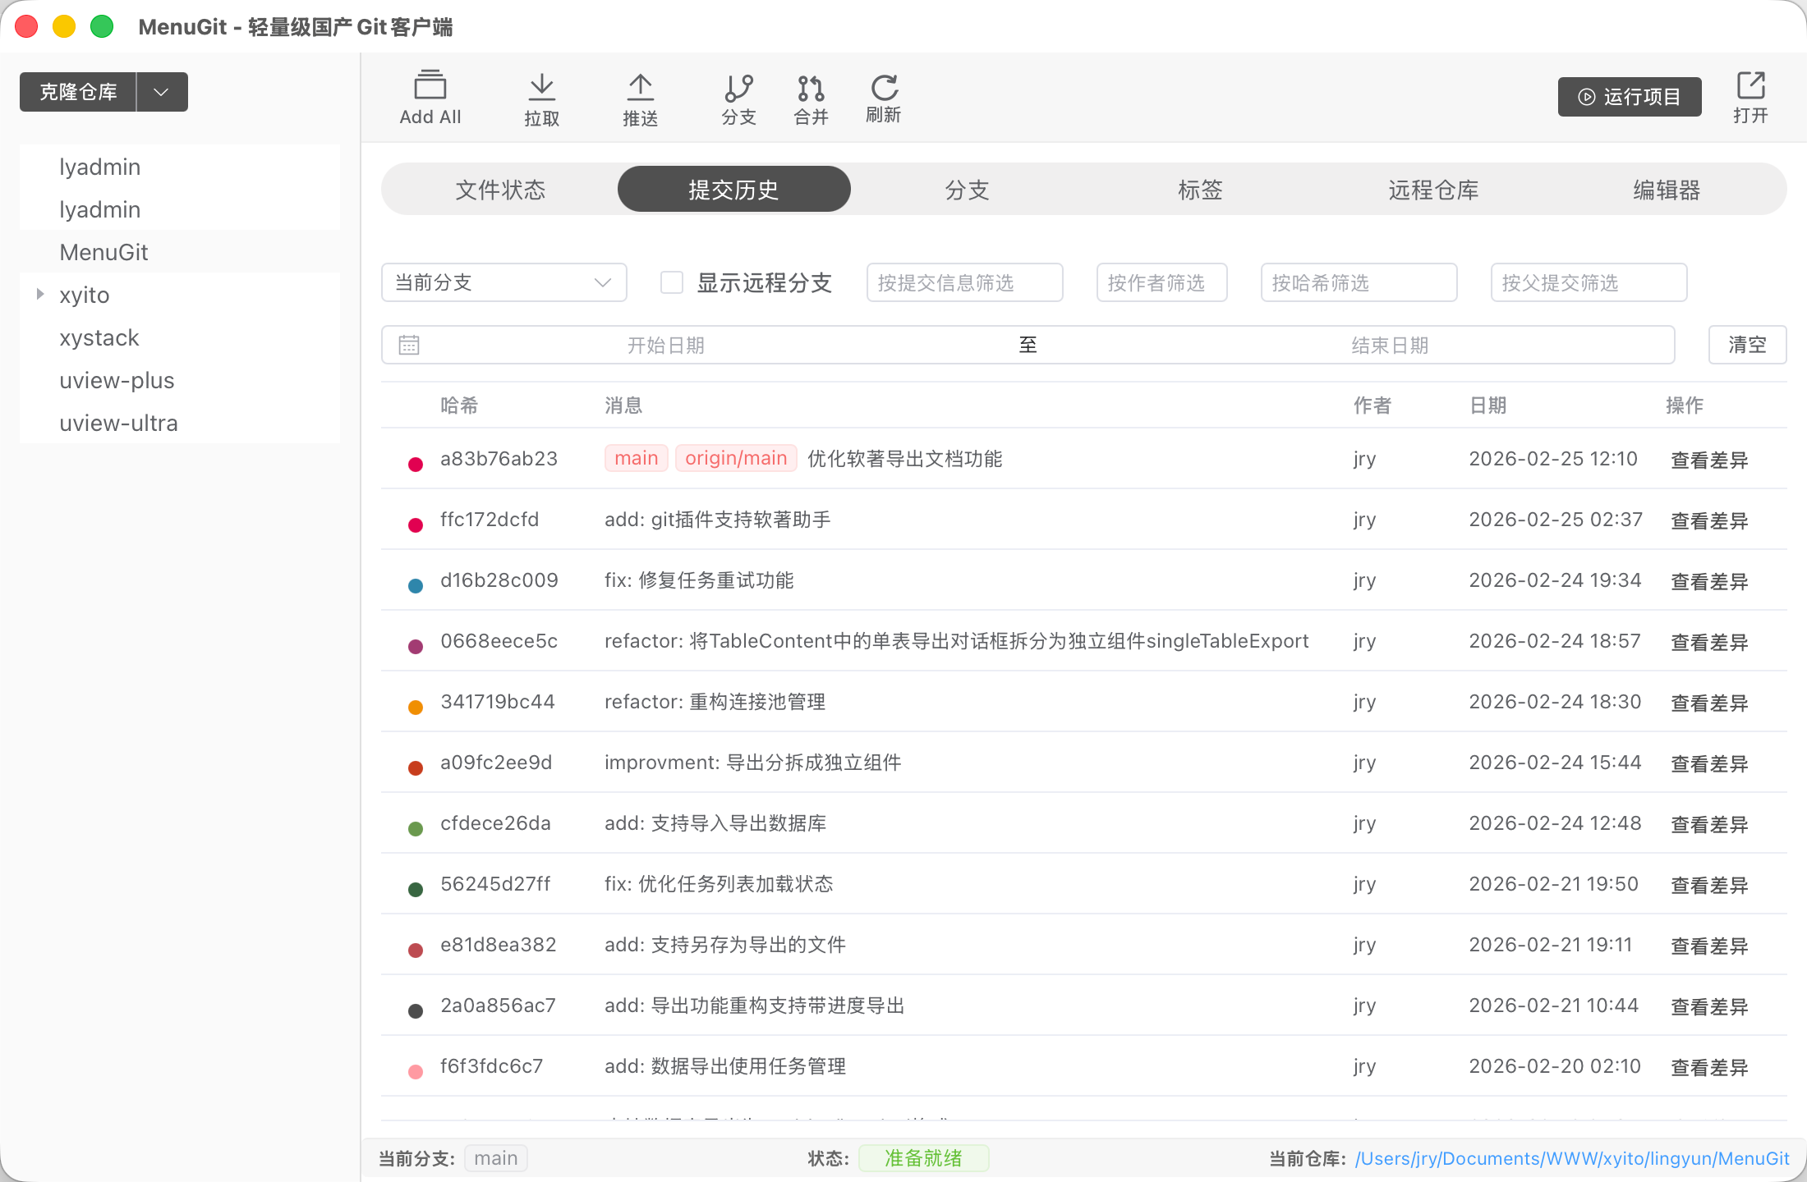Switch to the 文件状态 tab
1807x1182 pixels.
pyautogui.click(x=500, y=190)
